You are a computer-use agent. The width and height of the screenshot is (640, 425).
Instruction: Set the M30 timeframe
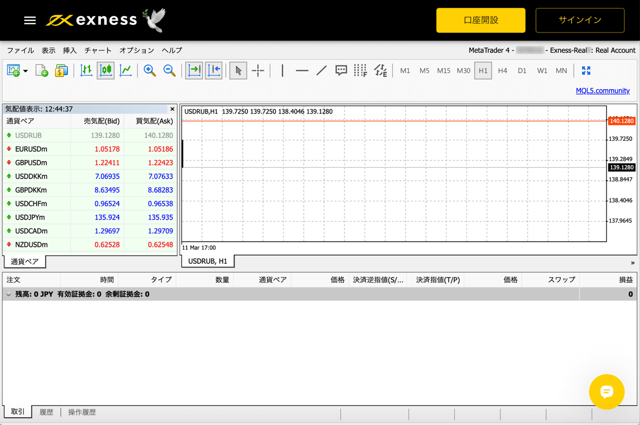click(463, 71)
